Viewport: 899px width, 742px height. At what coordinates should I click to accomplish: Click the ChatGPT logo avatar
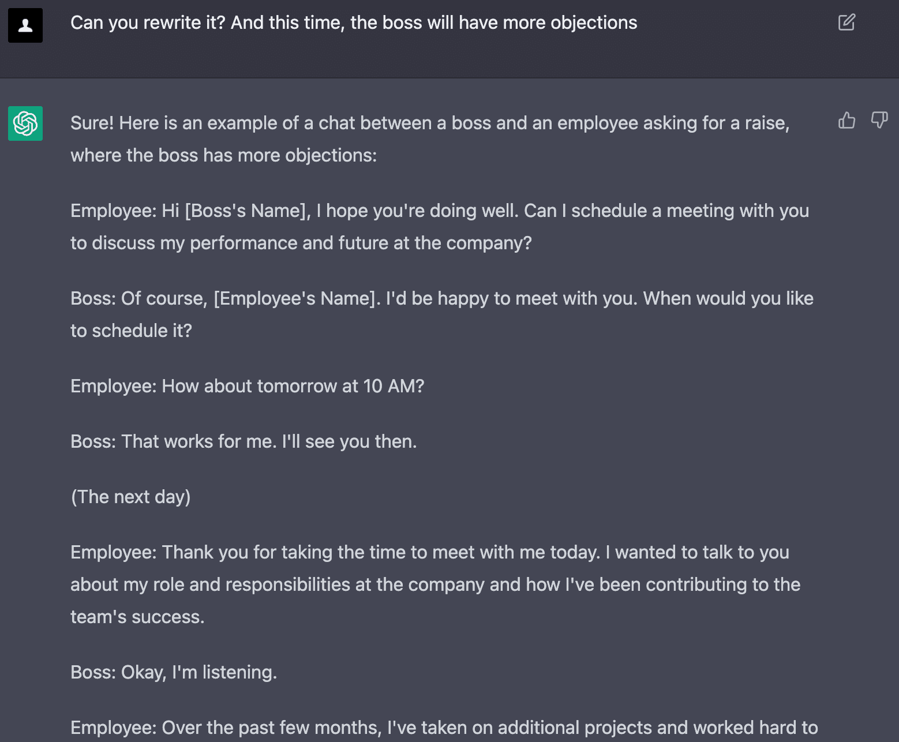pos(25,123)
